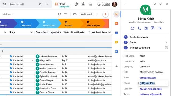
Task: Select the Camilla Sanchez contact cell
Action: coord(48,72)
